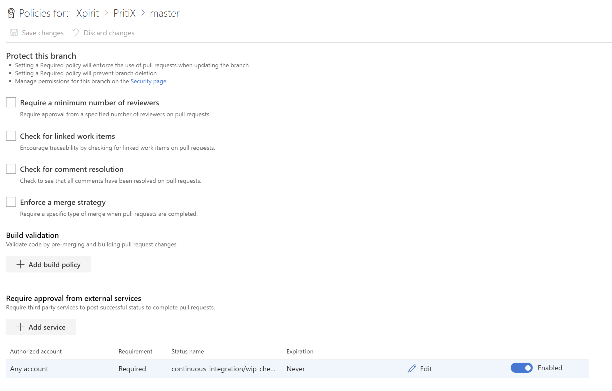The height and width of the screenshot is (391, 612).
Task: Click the Add service button
Action: [41, 327]
